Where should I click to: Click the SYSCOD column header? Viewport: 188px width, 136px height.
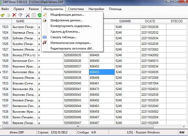tap(176, 21)
